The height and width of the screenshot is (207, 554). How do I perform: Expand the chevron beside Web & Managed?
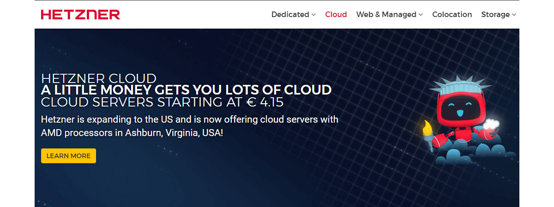pyautogui.click(x=421, y=15)
